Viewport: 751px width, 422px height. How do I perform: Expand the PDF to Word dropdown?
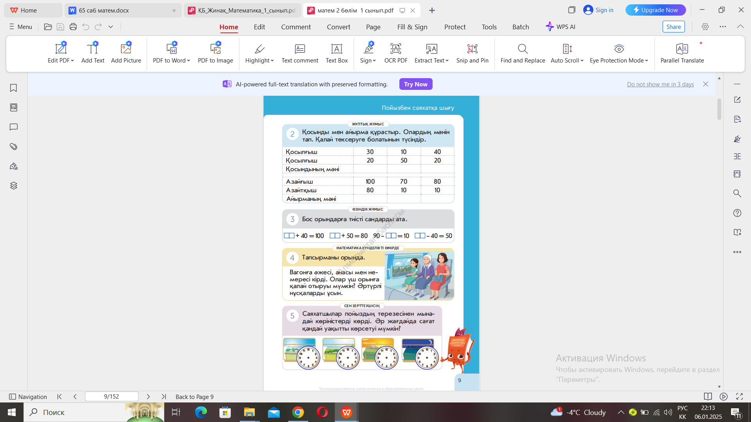[x=189, y=61]
